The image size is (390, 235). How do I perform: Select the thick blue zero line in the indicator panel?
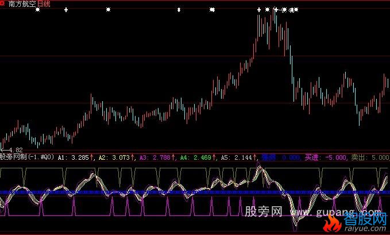tap(195, 192)
